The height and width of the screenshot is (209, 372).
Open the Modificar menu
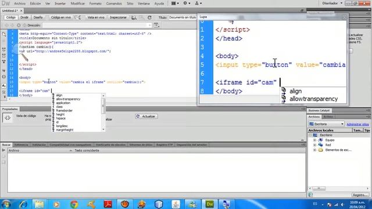(x=77, y=3)
